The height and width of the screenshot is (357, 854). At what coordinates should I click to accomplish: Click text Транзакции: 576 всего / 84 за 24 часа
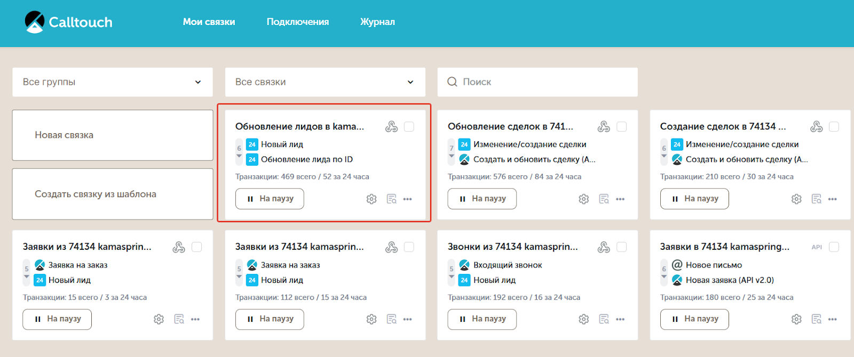click(x=515, y=177)
